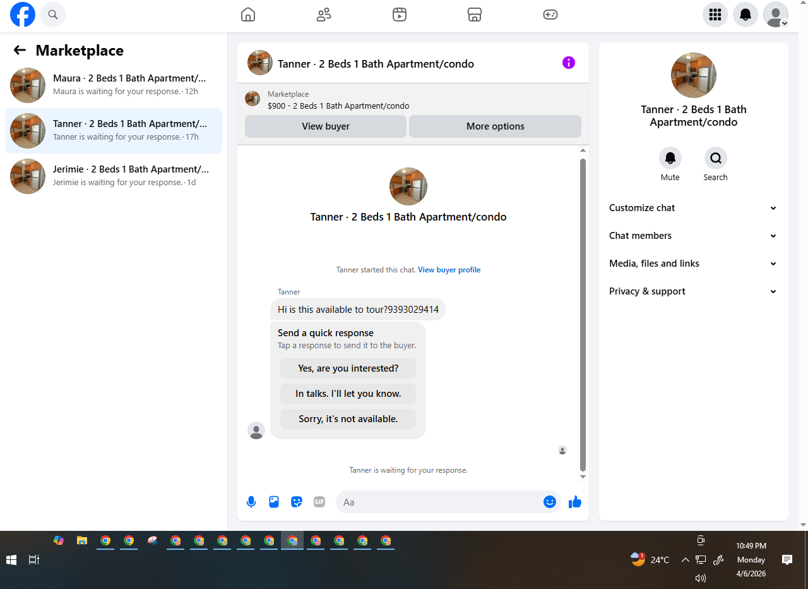
Task: Click the purple conversation information icon
Action: pos(569,63)
